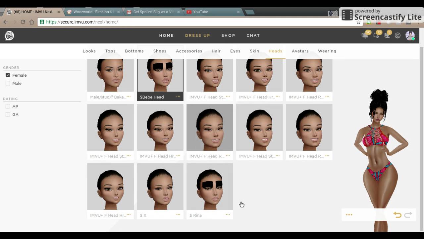
Task: Open the profile avatar menu
Action: coord(410,36)
